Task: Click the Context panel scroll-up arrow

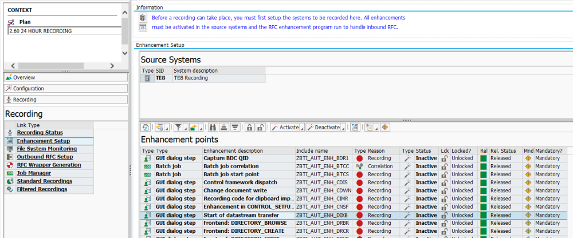Action: pyautogui.click(x=124, y=13)
